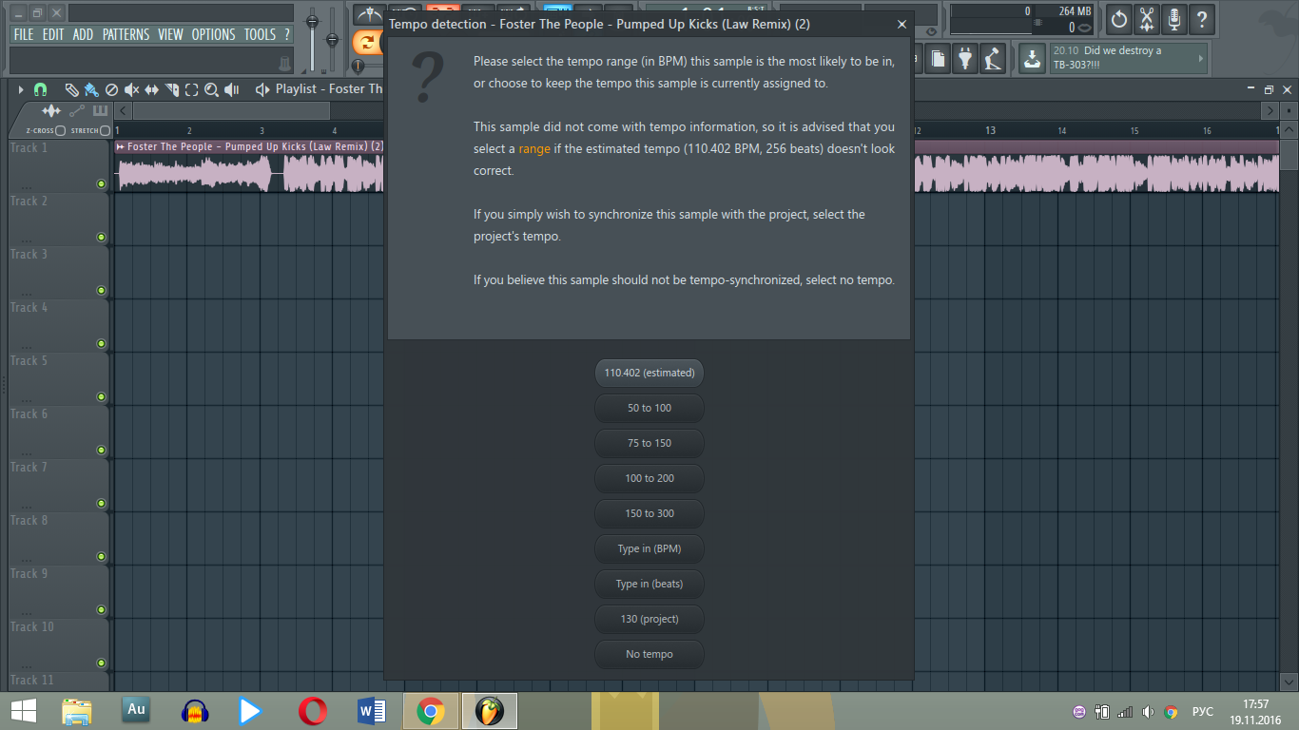Screen dimensions: 1299x730
Task: Select the Delete tool in playlist toolbar
Action: pos(111,89)
